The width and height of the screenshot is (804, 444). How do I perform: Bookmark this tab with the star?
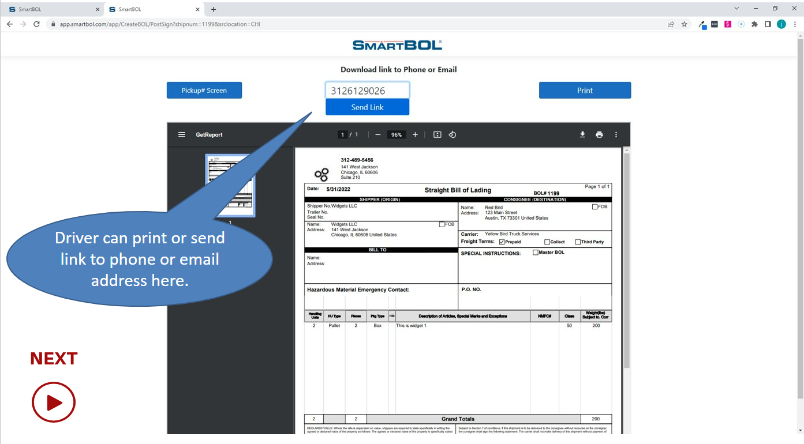pyautogui.click(x=685, y=24)
